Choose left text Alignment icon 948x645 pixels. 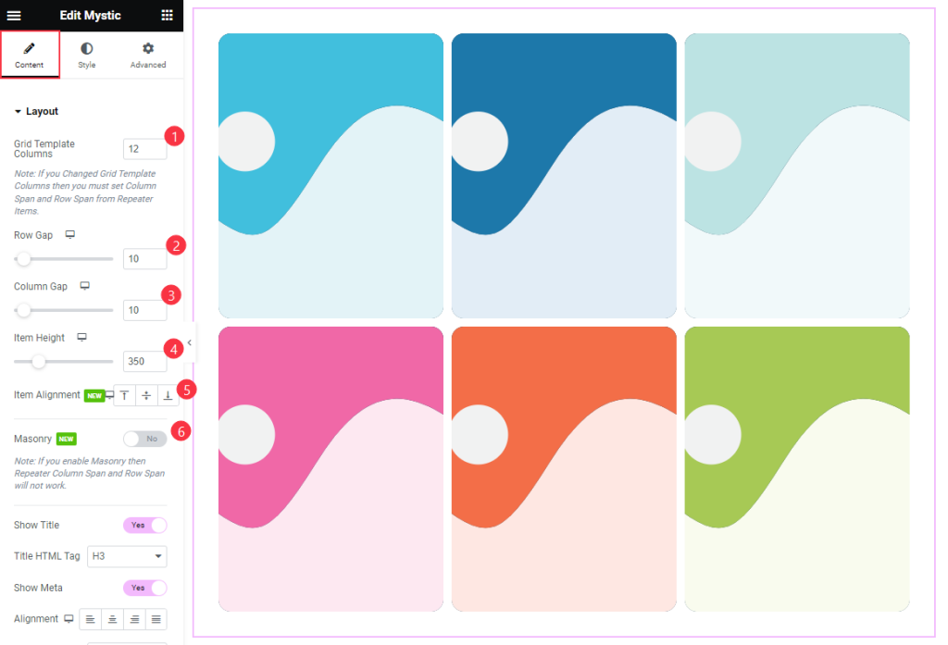pos(90,619)
